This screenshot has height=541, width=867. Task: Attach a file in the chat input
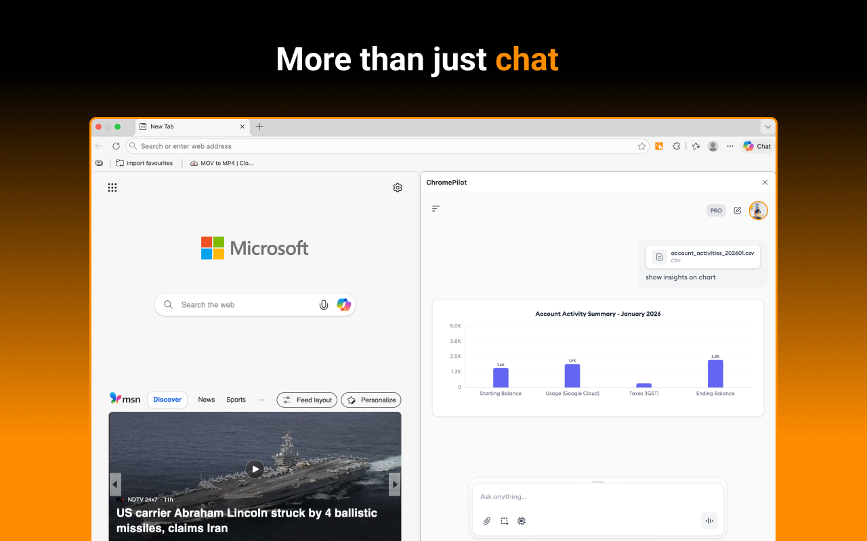pos(486,521)
